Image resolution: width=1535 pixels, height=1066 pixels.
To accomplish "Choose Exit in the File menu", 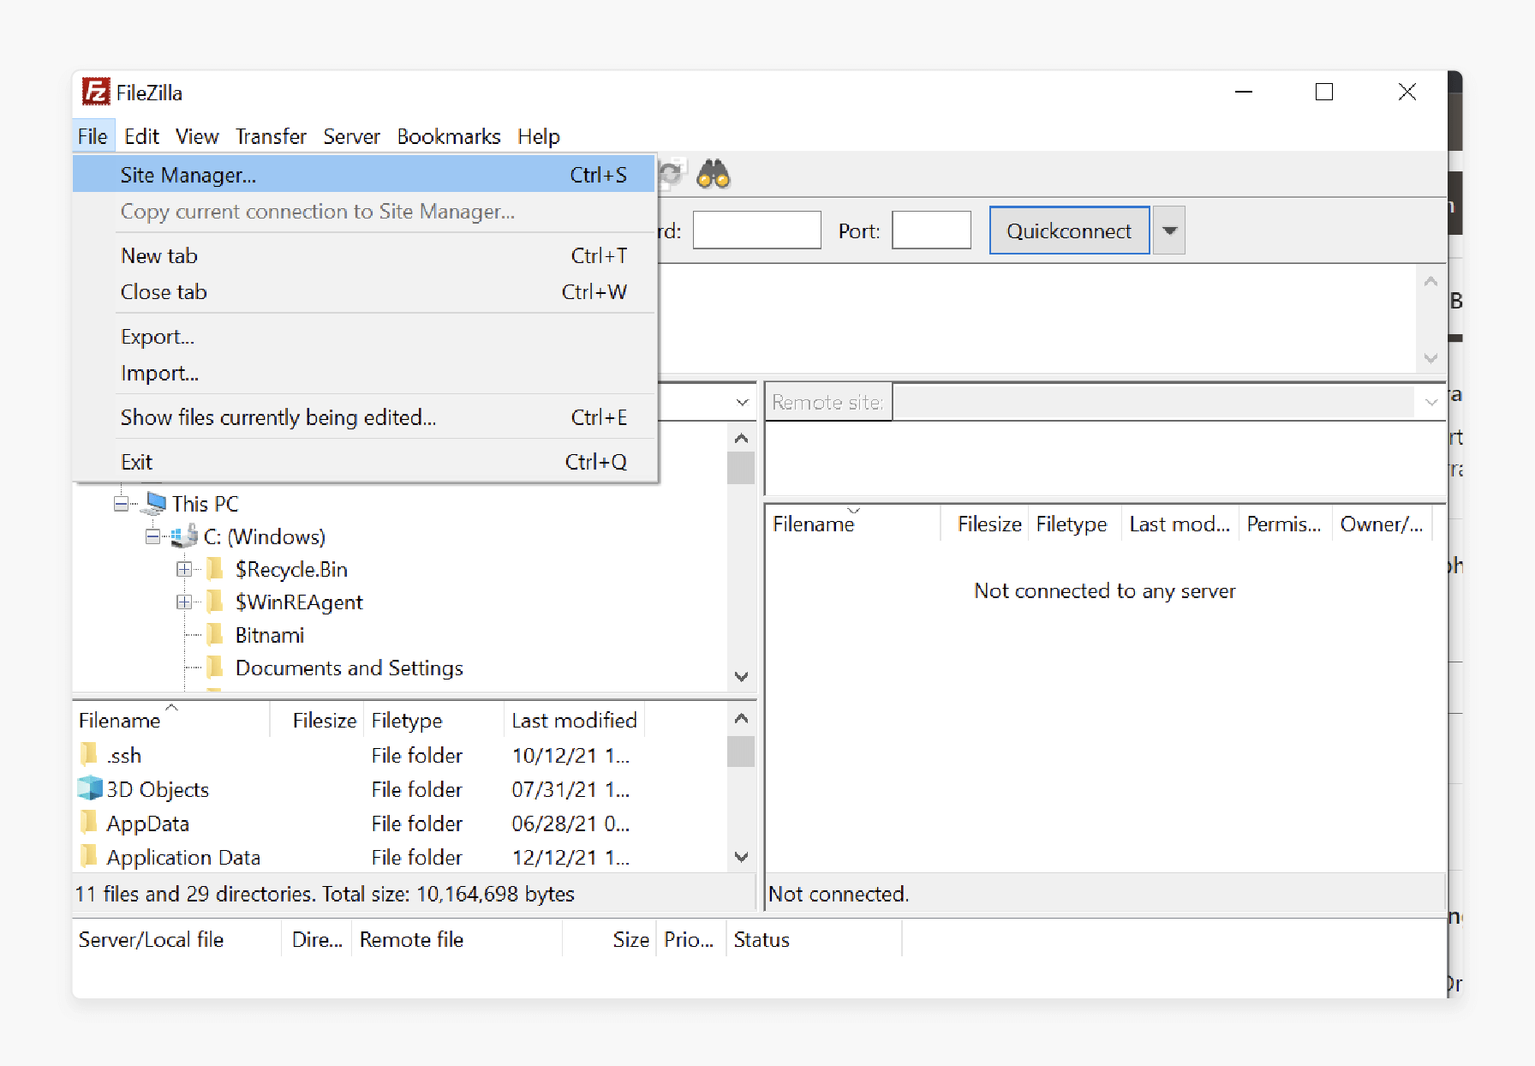I will coord(365,462).
